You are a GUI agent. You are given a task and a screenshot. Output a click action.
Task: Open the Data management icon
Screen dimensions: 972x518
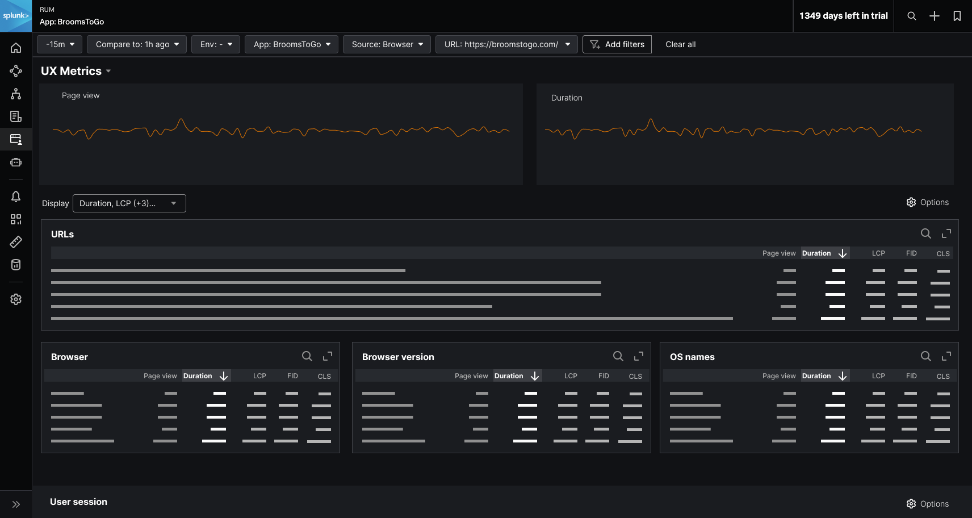tap(16, 265)
